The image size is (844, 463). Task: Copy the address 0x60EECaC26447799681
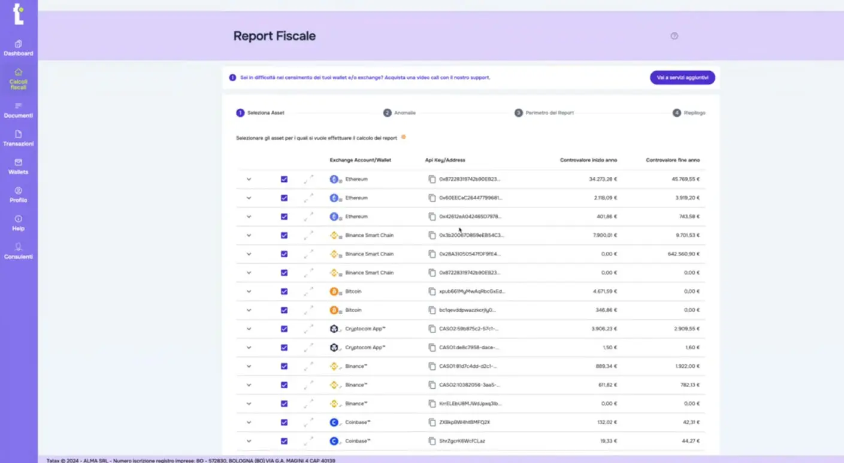[x=432, y=198]
